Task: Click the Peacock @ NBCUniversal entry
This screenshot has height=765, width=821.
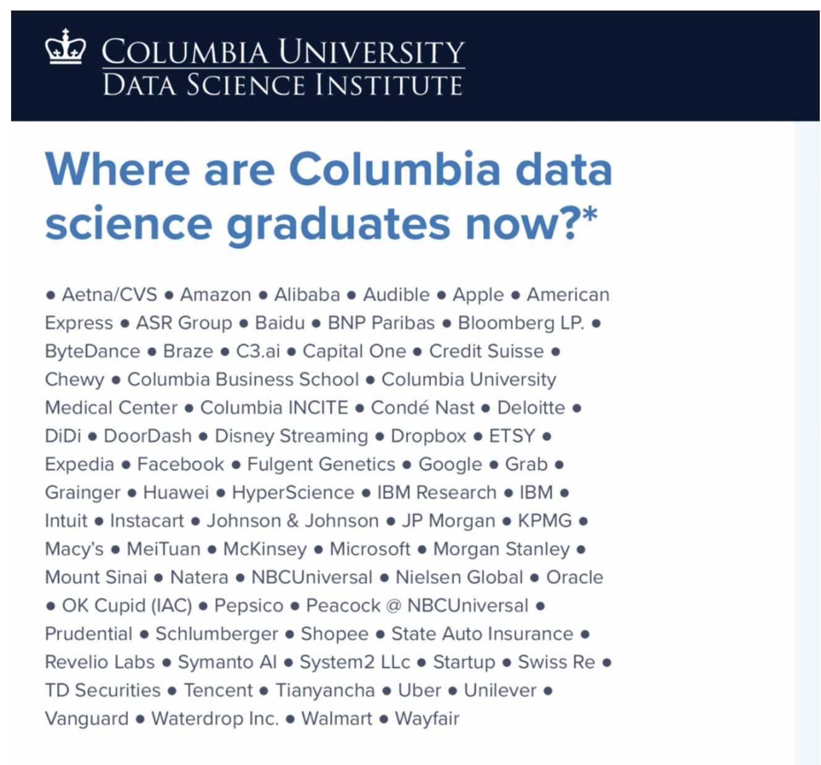Action: pyautogui.click(x=417, y=605)
